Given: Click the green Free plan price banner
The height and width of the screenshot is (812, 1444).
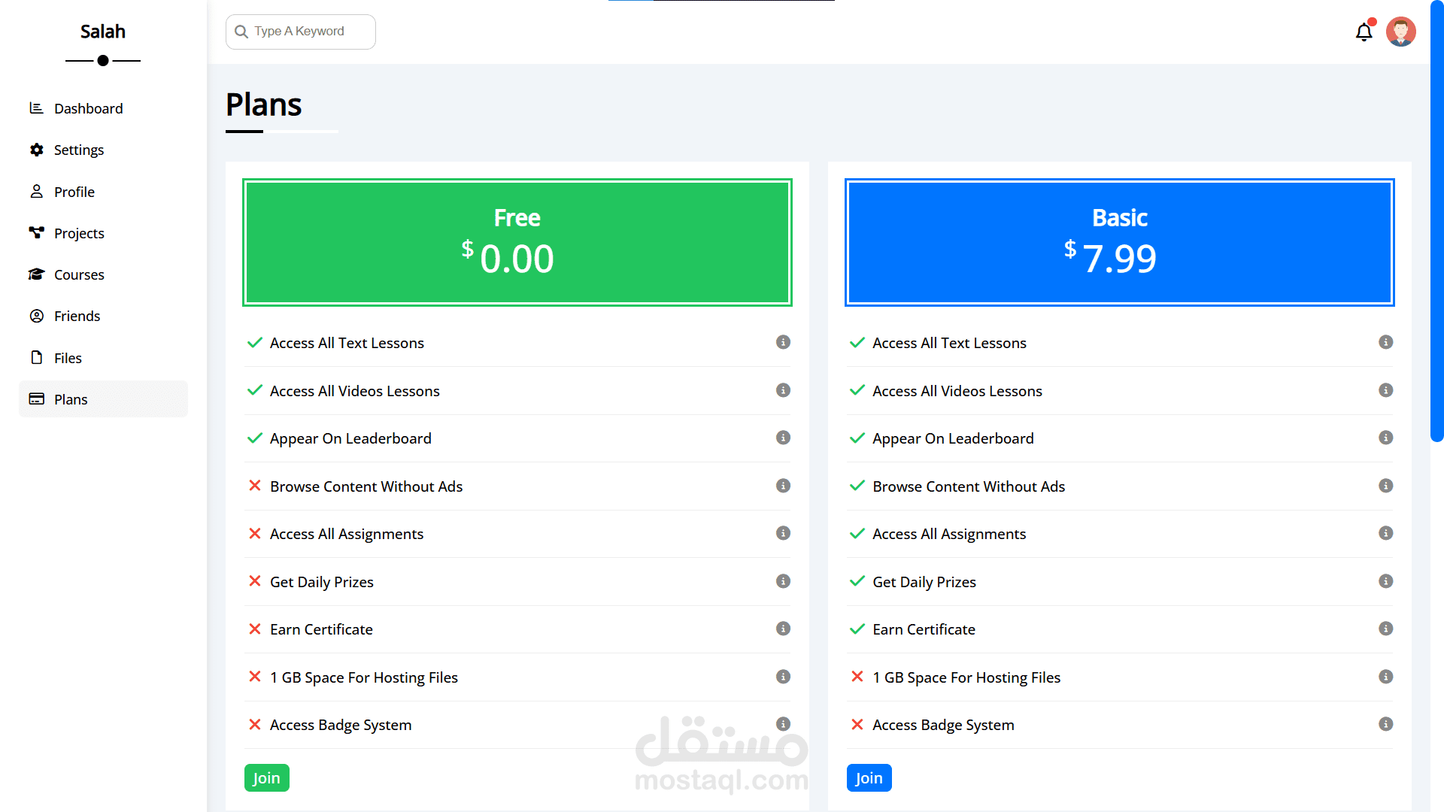Looking at the screenshot, I should coord(517,242).
